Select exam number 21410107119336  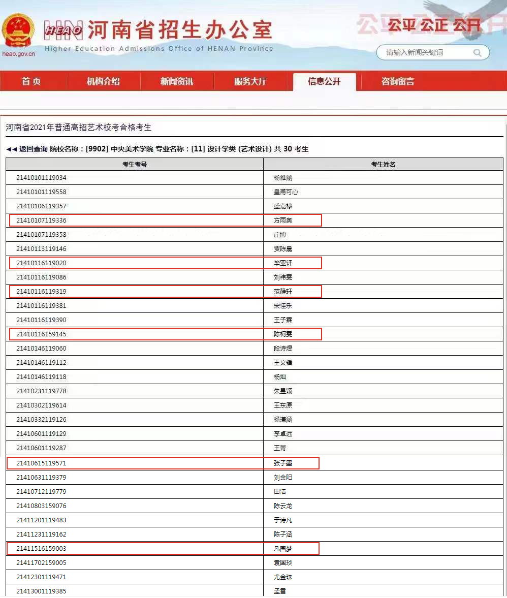41,221
